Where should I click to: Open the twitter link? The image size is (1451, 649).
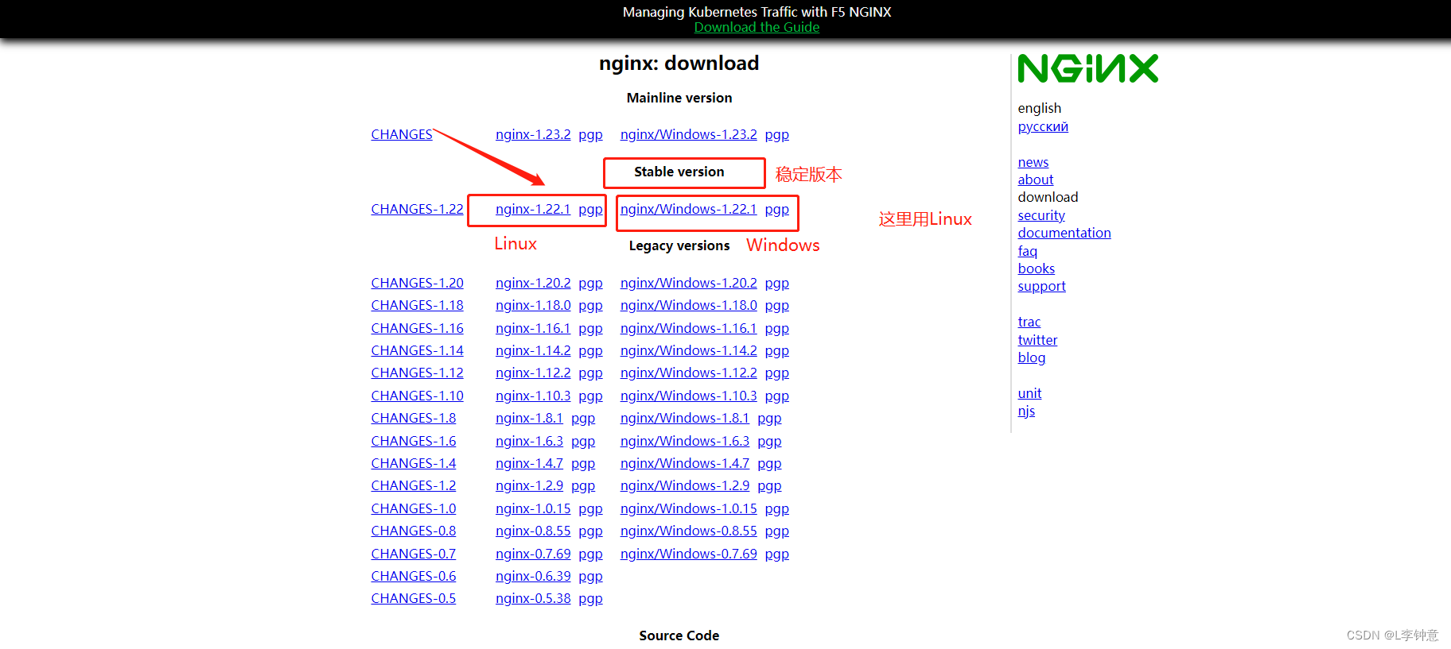coord(1037,340)
